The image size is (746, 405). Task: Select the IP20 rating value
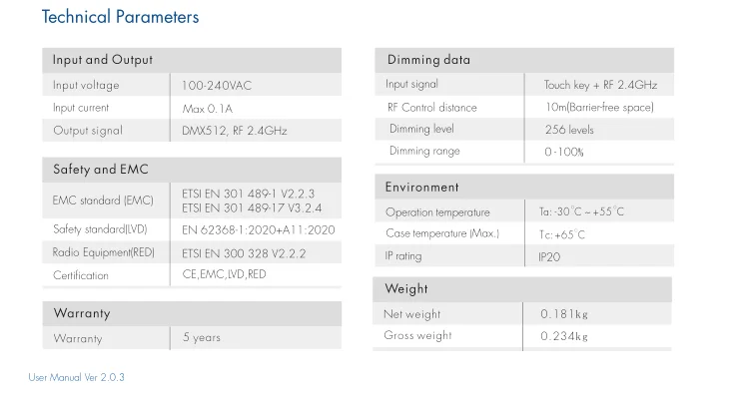click(x=549, y=257)
